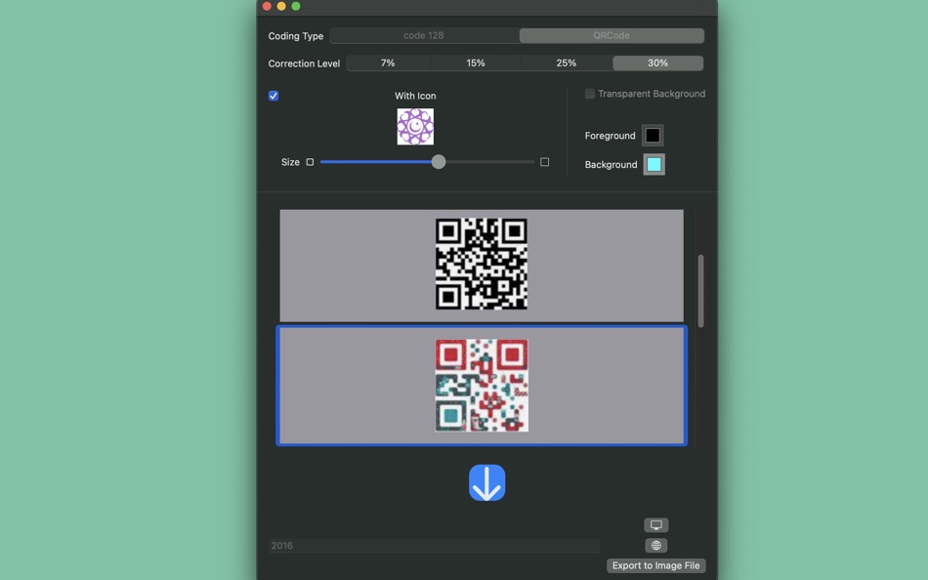Viewport: 928px width, 580px height.
Task: Set correction level to 30%
Action: pos(657,62)
